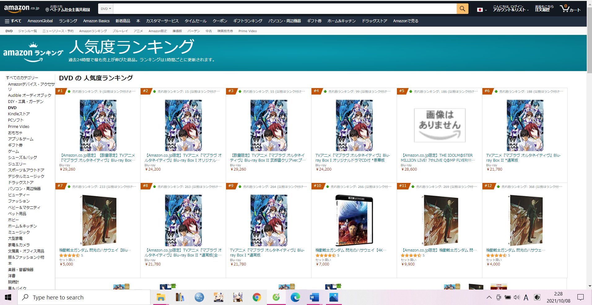Select Kindleストア category in sidebar
Viewport: 592px width, 305px height.
click(x=19, y=114)
